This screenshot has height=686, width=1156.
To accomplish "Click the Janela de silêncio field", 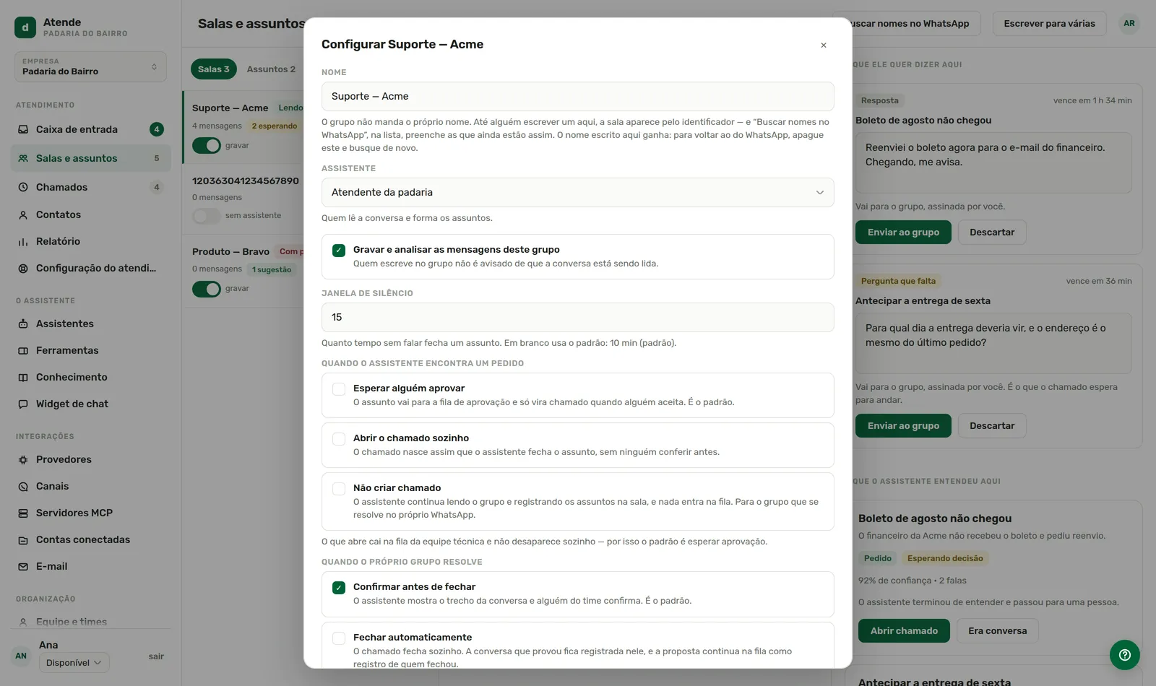I will coord(577,317).
